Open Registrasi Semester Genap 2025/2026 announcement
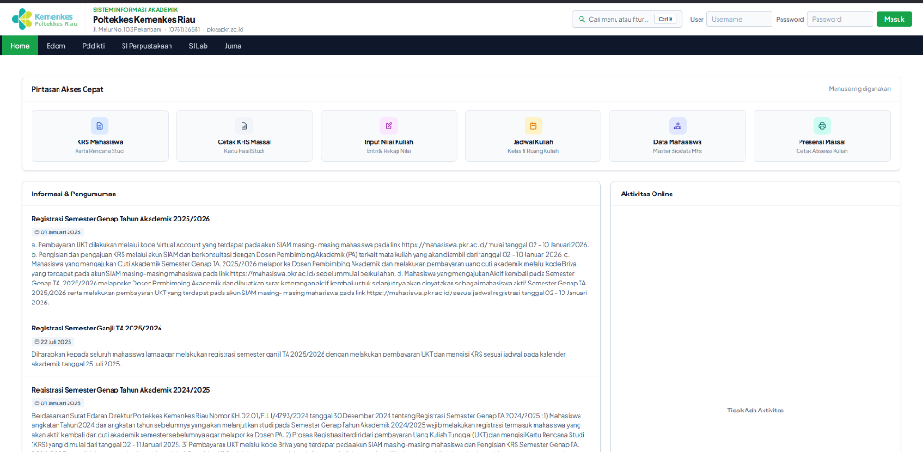Viewport: 923px width, 452px height. [121, 219]
